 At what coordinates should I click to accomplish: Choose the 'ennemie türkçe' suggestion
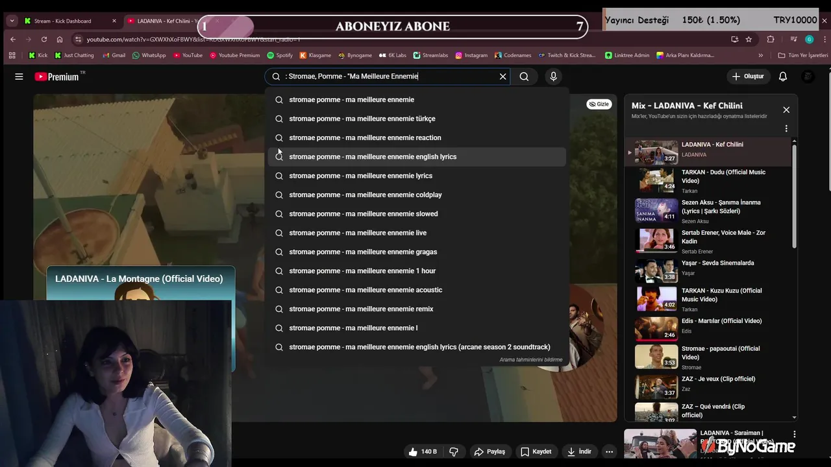coord(417,119)
